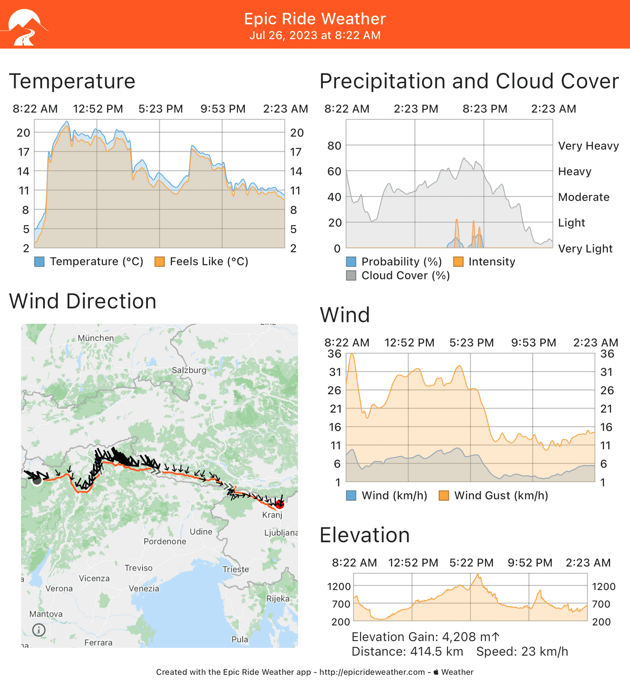Image resolution: width=630 pixels, height=684 pixels.
Task: Click the Rijeka label on the map
Action: [x=278, y=599]
